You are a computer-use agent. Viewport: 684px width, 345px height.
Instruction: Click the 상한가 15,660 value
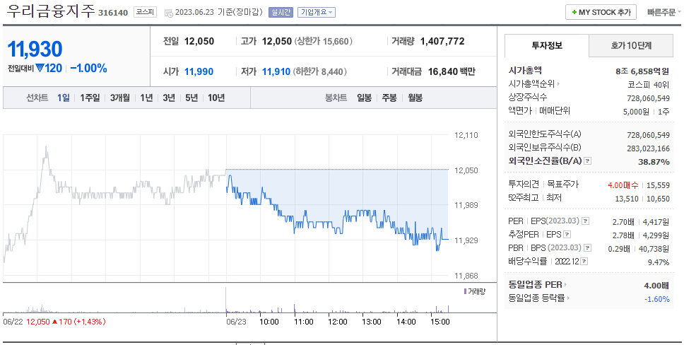[323, 42]
